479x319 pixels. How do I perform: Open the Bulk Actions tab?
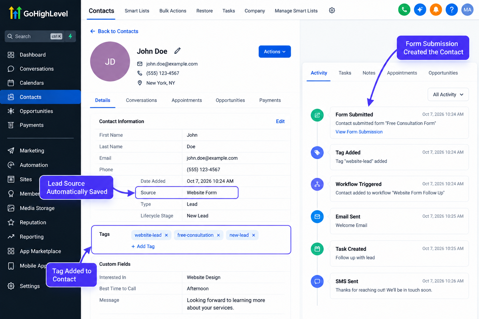point(173,11)
